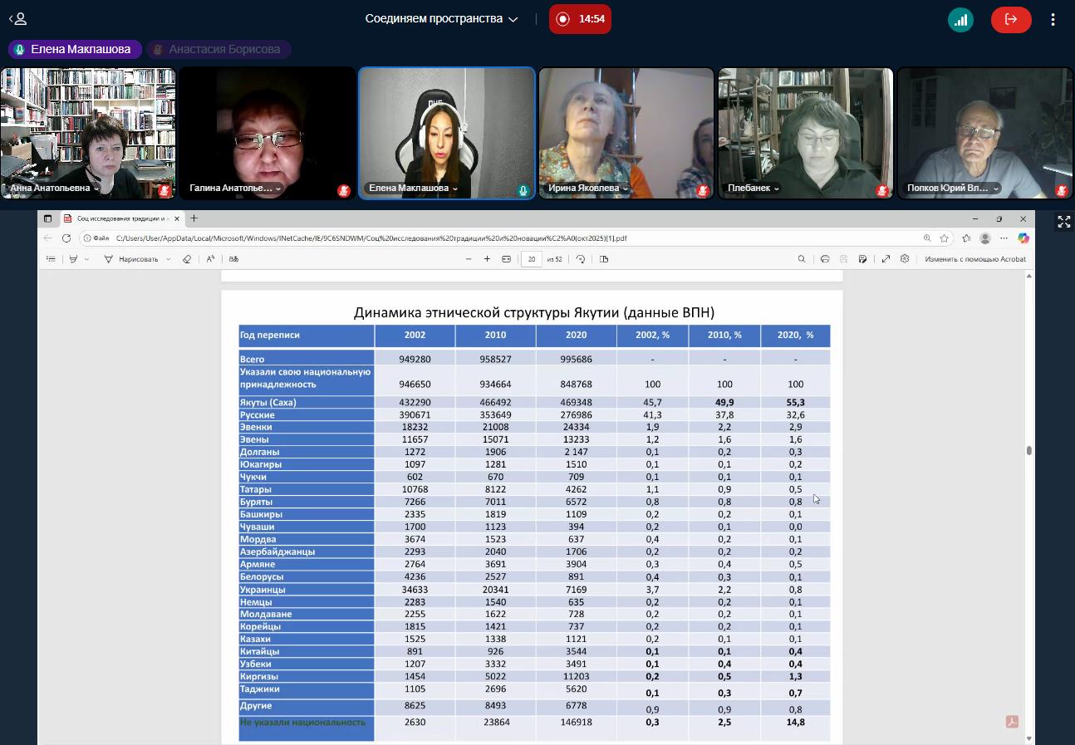Screen dimensions: 1075x745
Task: Toggle fit-to-width page view
Action: (x=506, y=259)
